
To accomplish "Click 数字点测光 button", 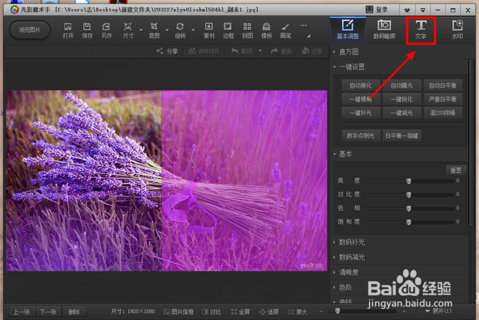I will pyautogui.click(x=361, y=136).
